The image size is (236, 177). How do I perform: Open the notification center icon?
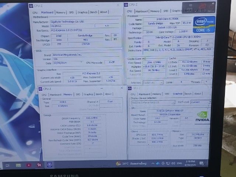click(x=201, y=163)
